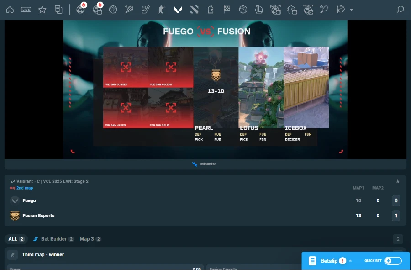Image resolution: width=411 pixels, height=274 pixels.
Task: Select the tennis sport icon
Action: click(129, 9)
